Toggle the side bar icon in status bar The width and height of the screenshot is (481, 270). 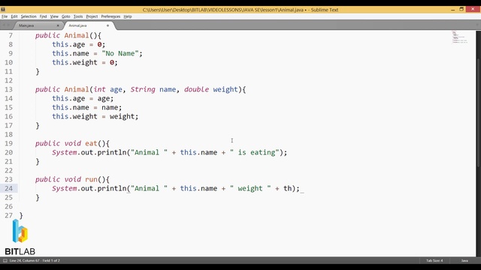pos(5,260)
